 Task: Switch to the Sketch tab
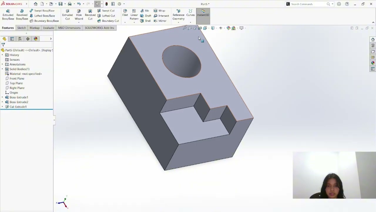click(21, 28)
